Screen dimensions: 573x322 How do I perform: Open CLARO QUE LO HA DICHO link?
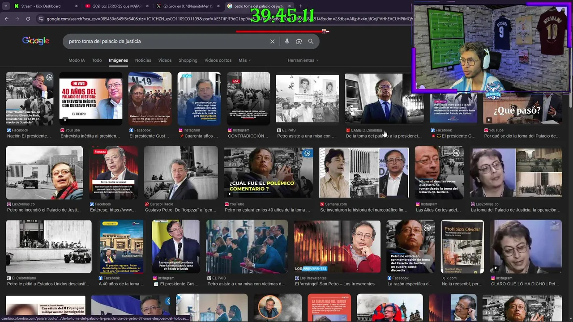point(525,284)
